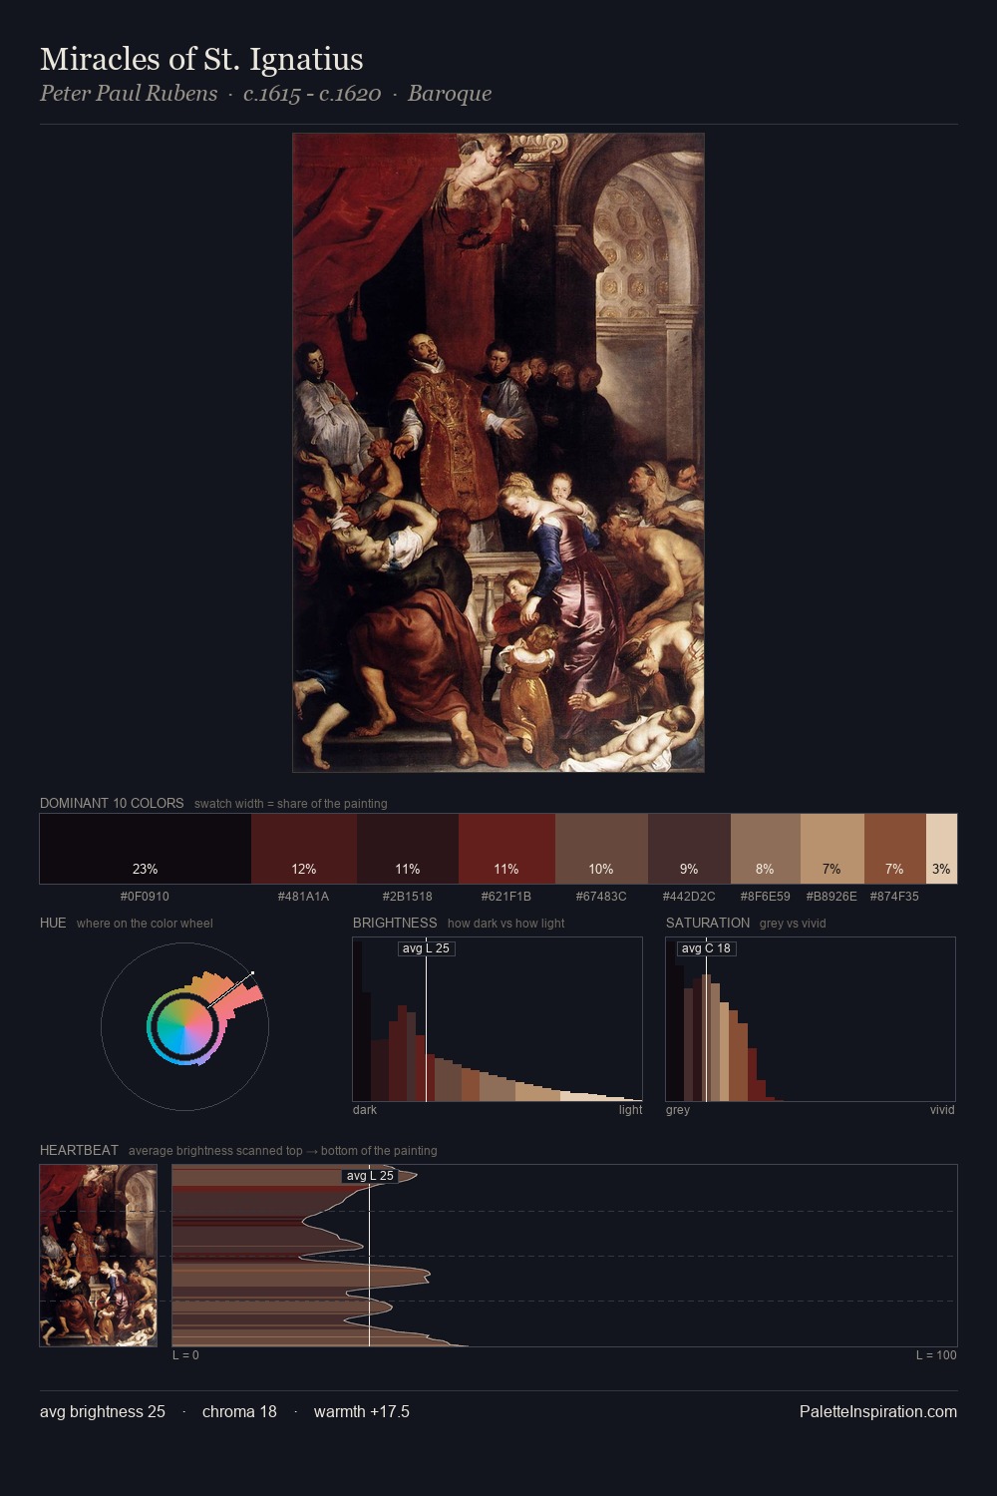Viewport: 997px width, 1496px height.
Task: Click the grey axis label under Saturation
Action: click(x=678, y=1110)
